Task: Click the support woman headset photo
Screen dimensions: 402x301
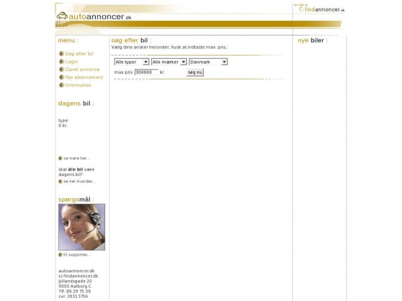Action: click(82, 227)
